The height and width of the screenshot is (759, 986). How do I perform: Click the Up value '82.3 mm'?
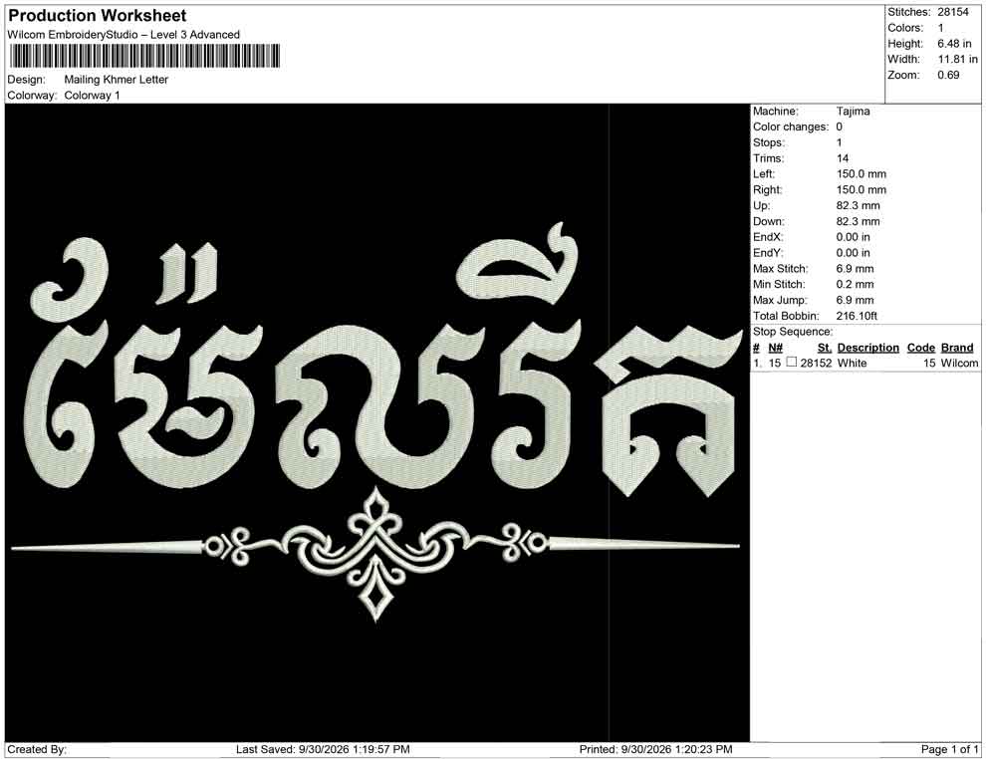[x=859, y=205]
